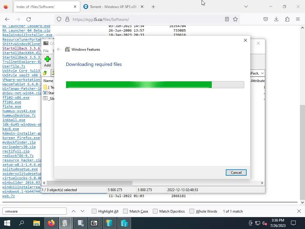Open the inkball.exe link

(x=14, y=120)
